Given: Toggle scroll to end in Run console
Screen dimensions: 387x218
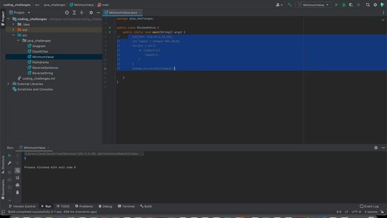Looking at the screenshot, I should (x=18, y=177).
